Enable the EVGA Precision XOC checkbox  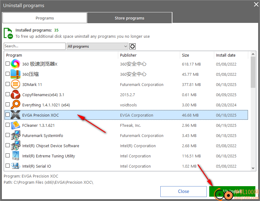(7, 115)
